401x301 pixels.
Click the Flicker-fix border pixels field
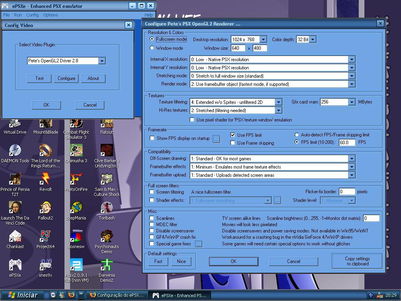tap(347, 191)
